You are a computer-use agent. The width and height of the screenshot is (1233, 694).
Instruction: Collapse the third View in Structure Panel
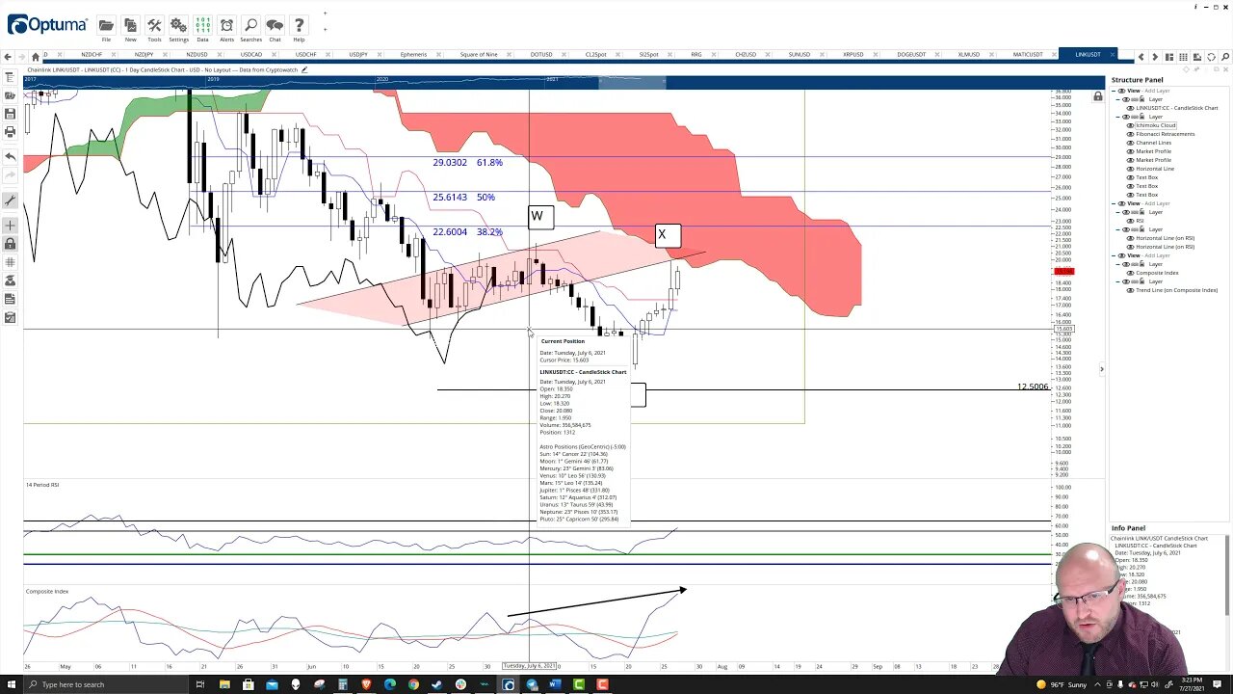click(1115, 255)
